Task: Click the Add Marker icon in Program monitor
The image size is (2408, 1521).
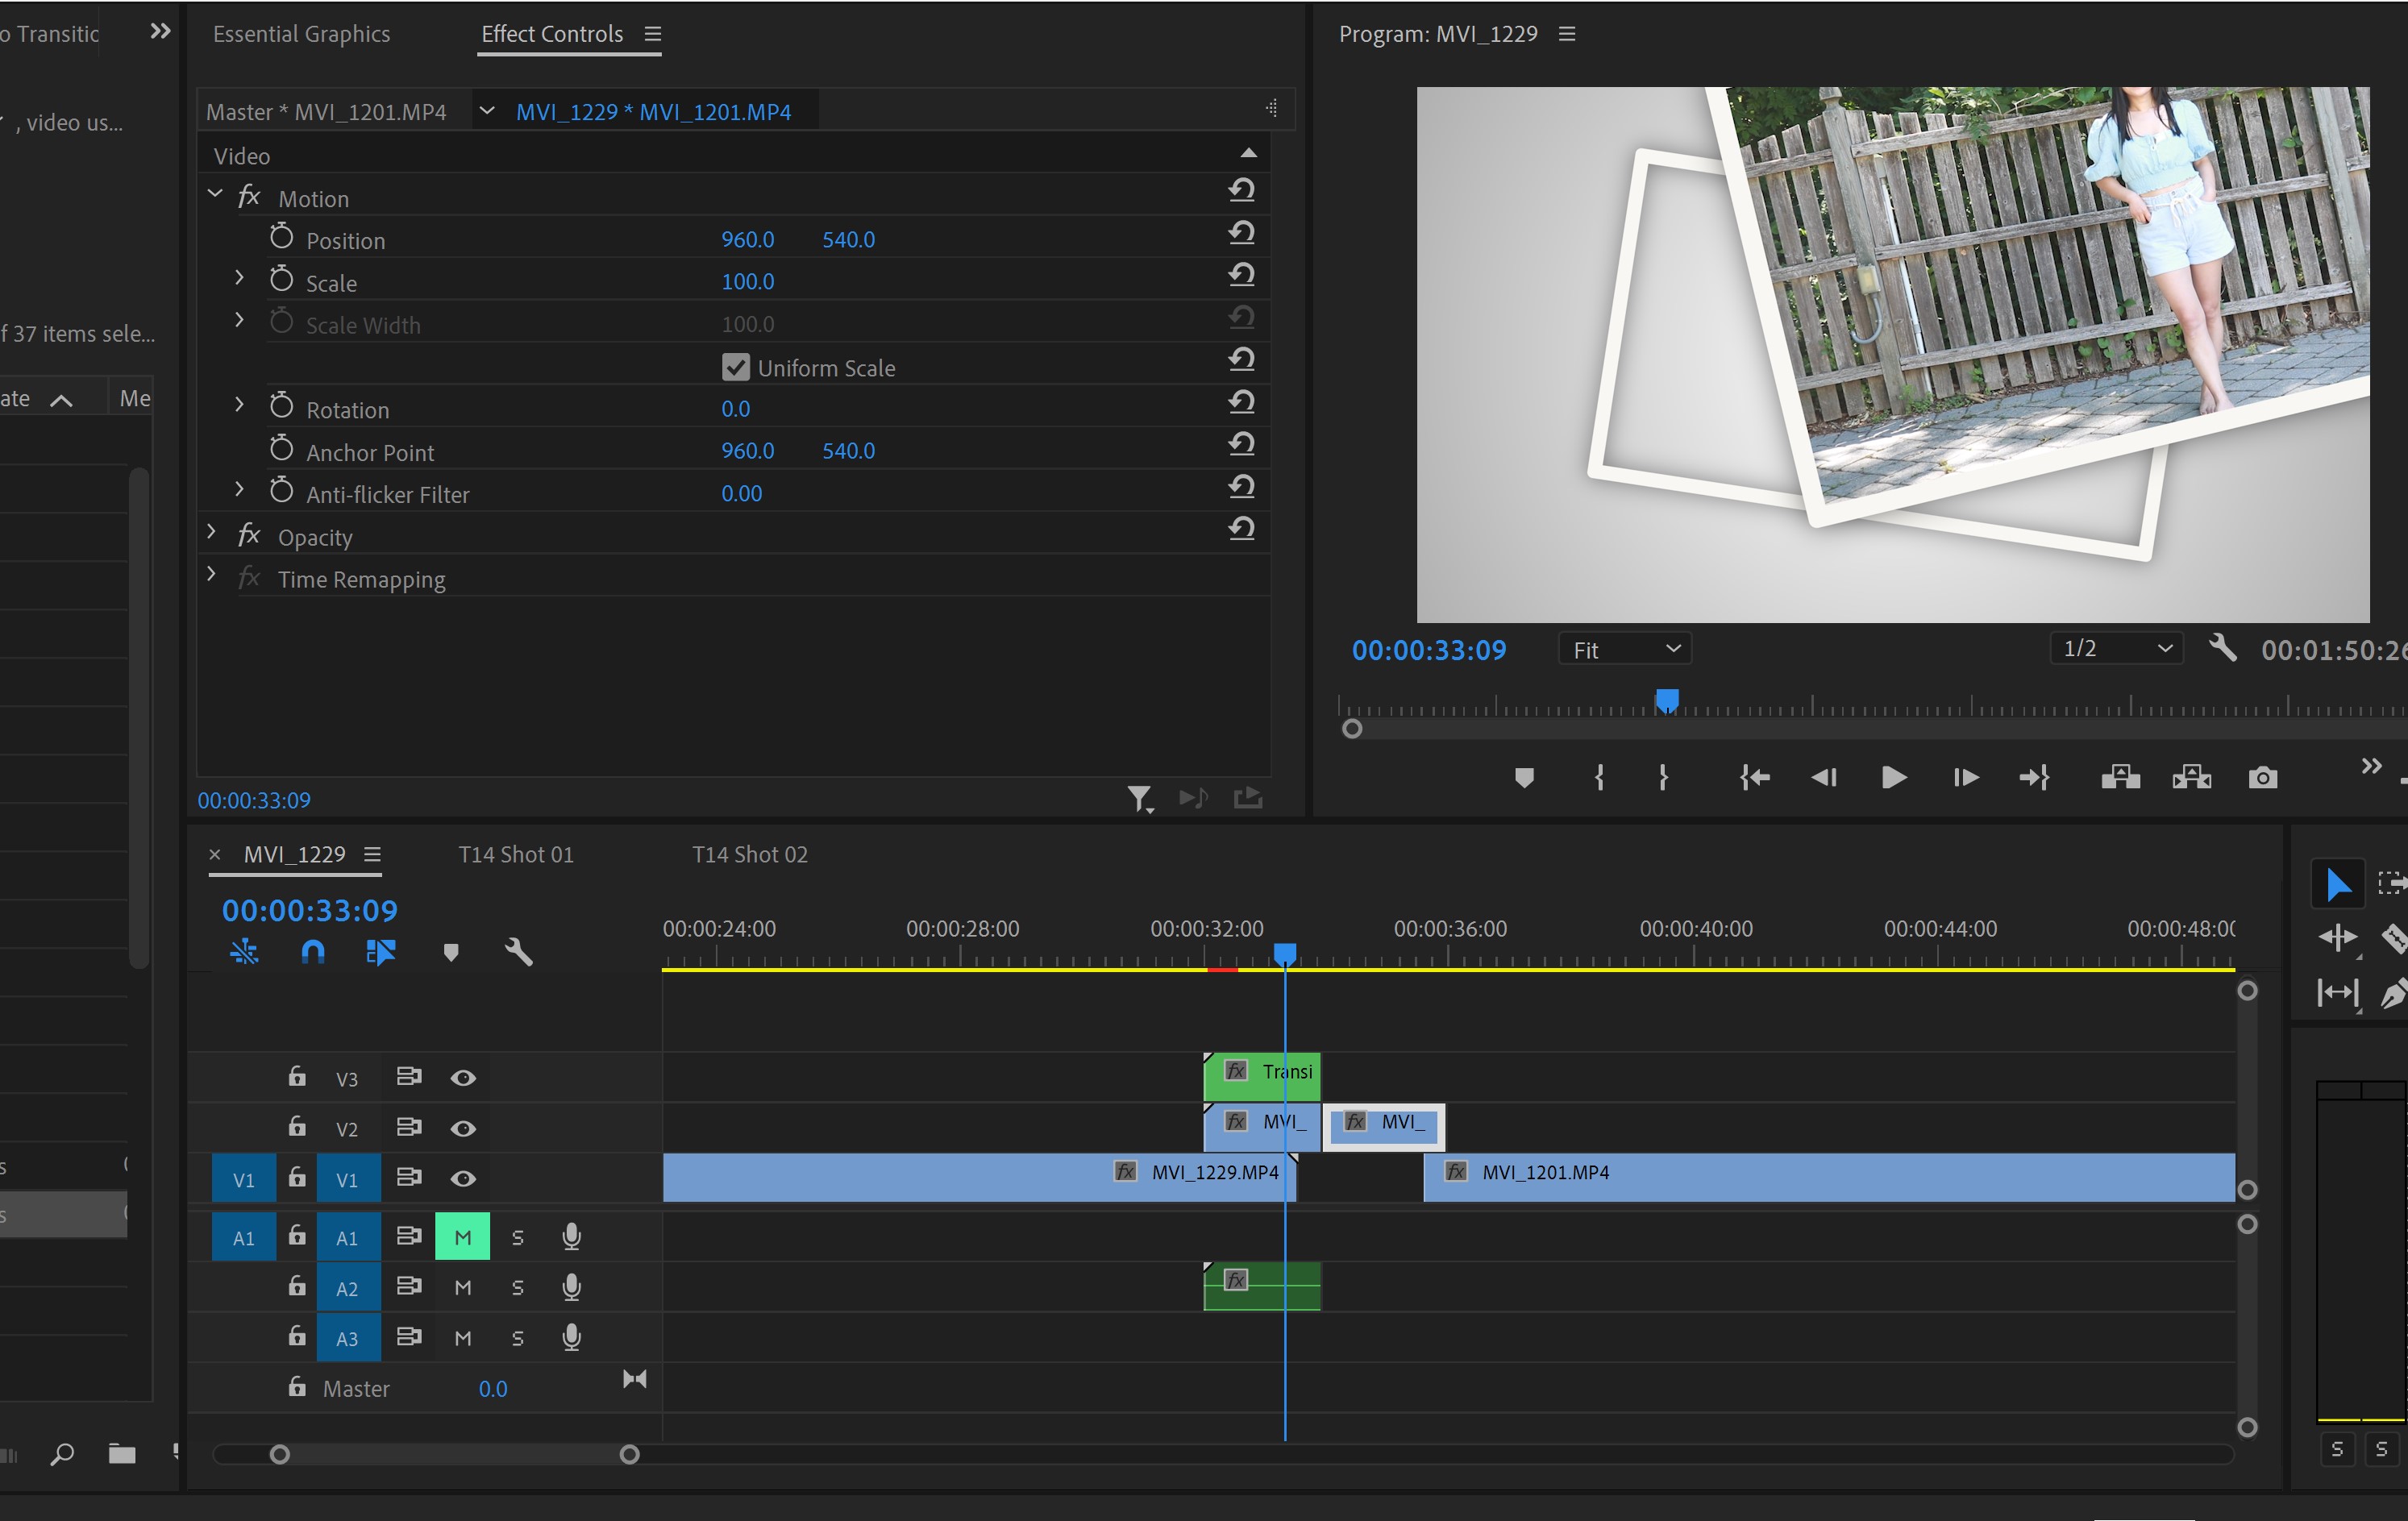Action: [x=1524, y=778]
